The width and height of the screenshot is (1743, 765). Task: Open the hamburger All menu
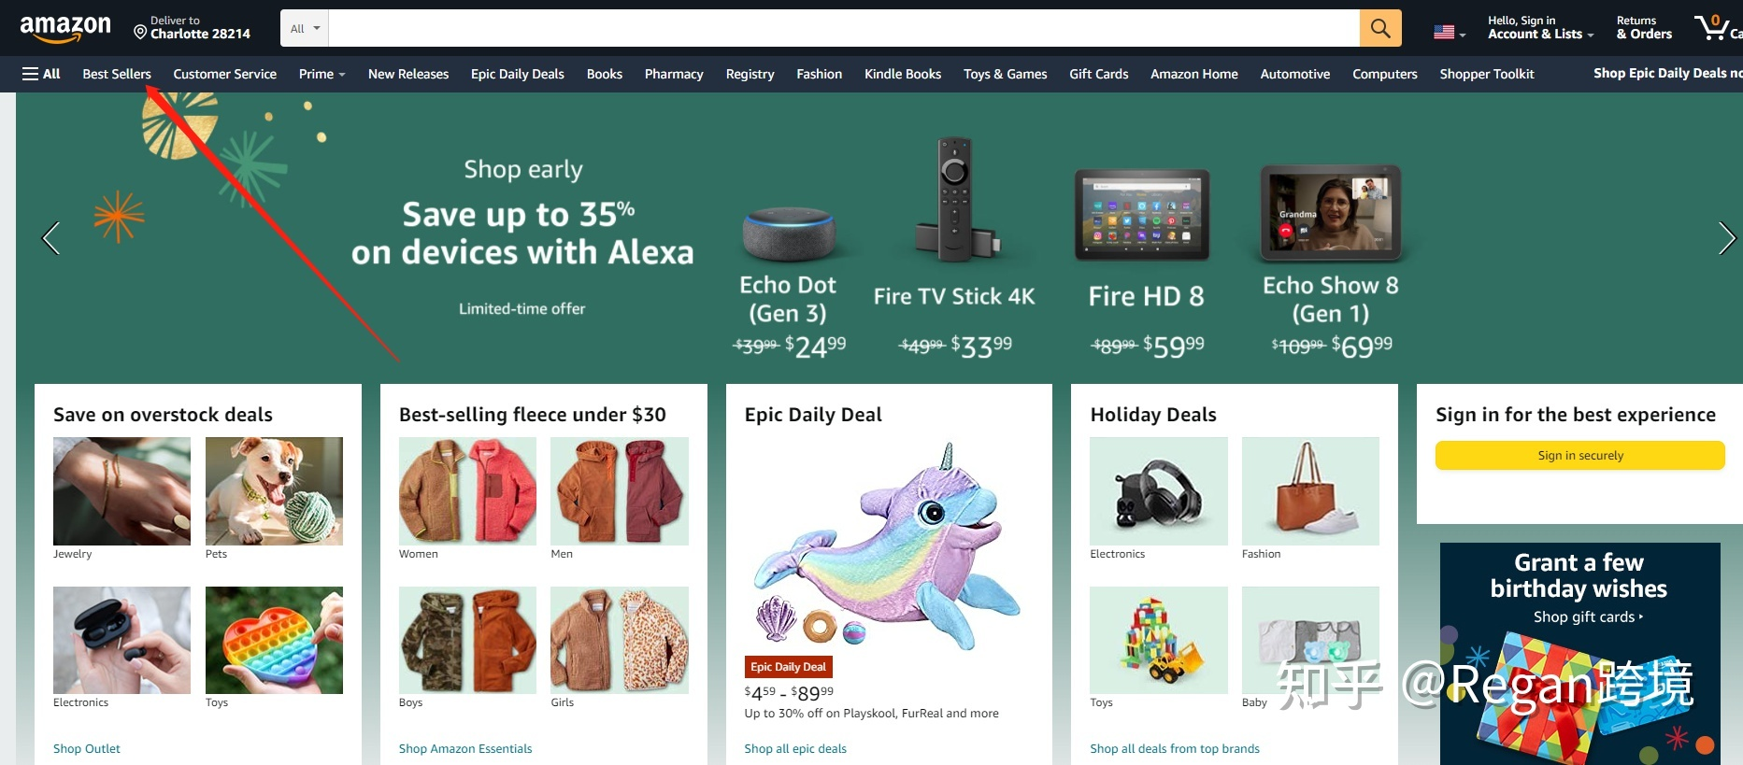coord(41,74)
